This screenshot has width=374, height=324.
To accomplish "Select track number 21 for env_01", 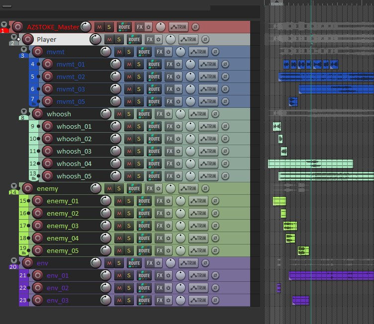I will 23,275.
